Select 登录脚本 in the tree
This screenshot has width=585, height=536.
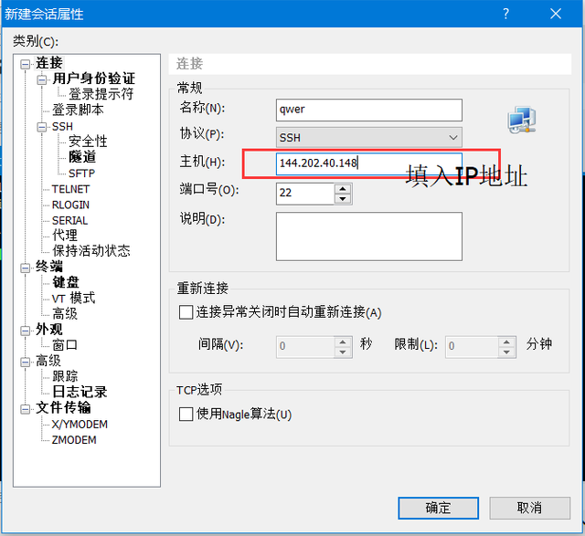click(x=78, y=110)
